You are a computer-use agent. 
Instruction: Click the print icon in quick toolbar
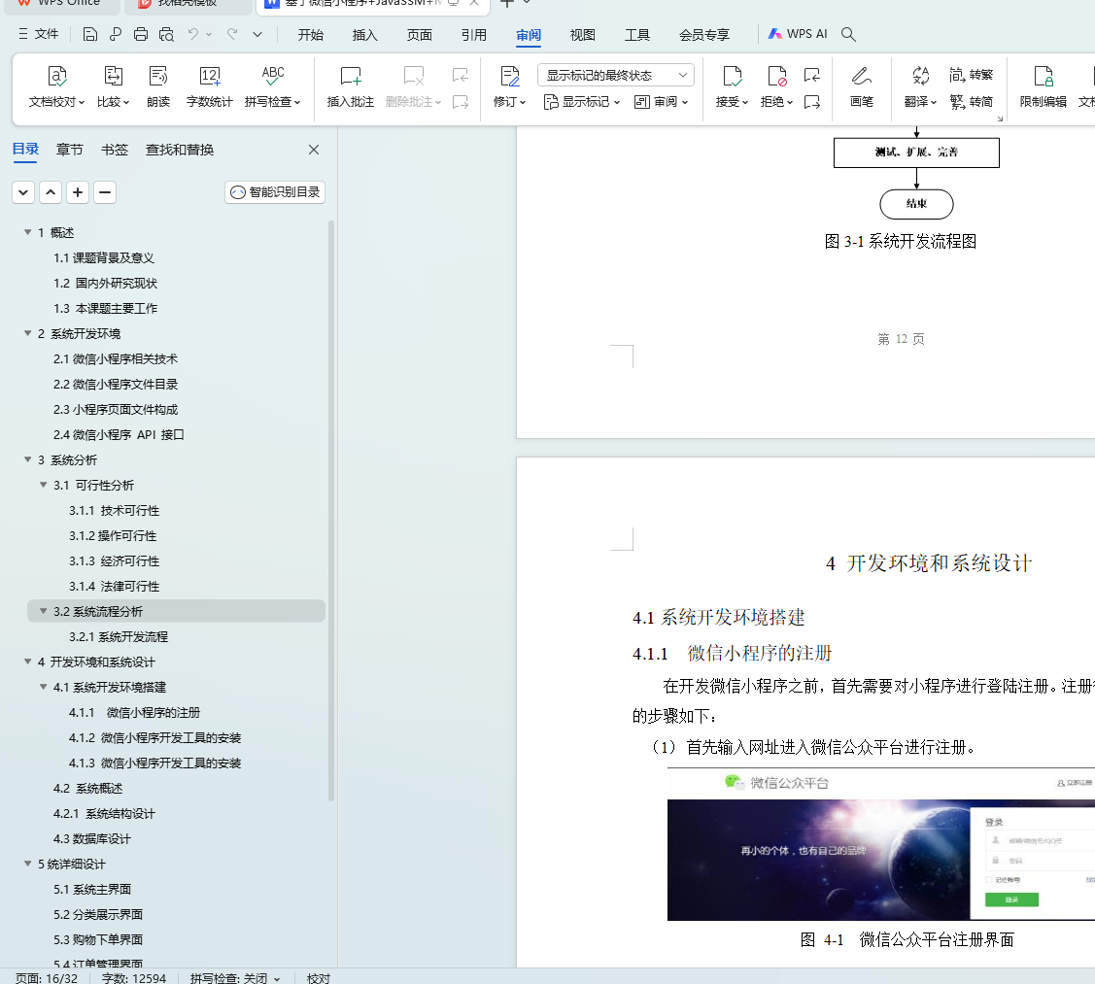pos(141,34)
